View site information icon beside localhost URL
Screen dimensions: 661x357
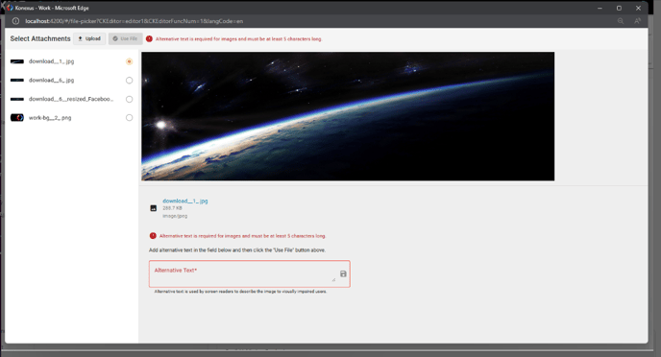(x=15, y=21)
